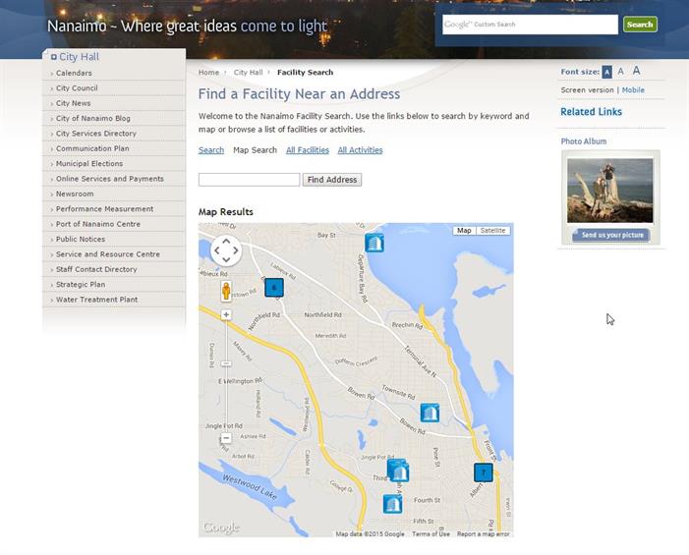The height and width of the screenshot is (555, 689).
Task: Click cluster marker labeled 7
Action: (x=484, y=472)
